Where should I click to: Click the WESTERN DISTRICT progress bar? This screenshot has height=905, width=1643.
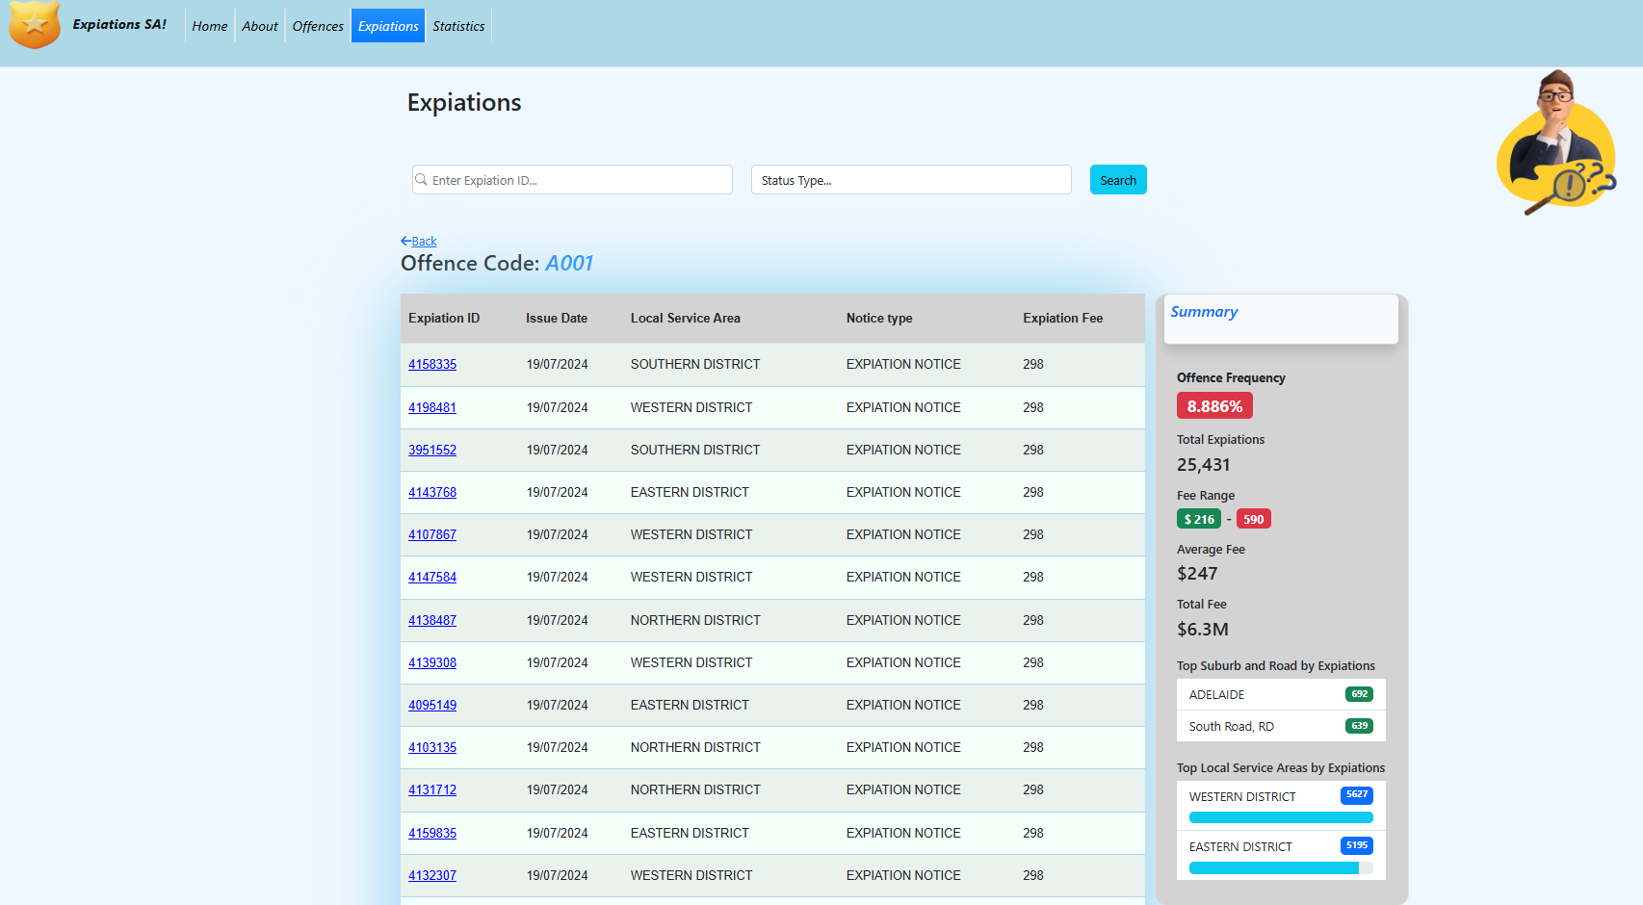pyautogui.click(x=1281, y=816)
